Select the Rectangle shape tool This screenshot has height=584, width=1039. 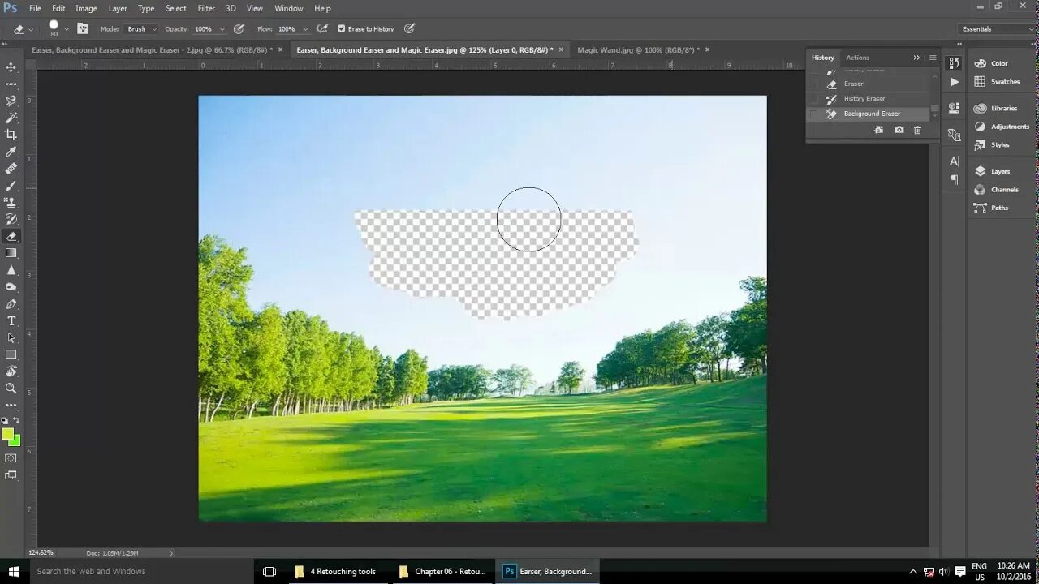point(11,354)
